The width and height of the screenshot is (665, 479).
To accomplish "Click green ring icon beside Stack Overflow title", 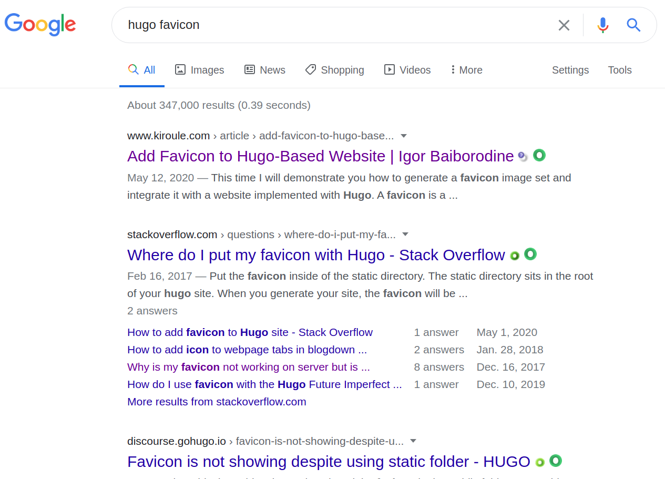I will (530, 254).
